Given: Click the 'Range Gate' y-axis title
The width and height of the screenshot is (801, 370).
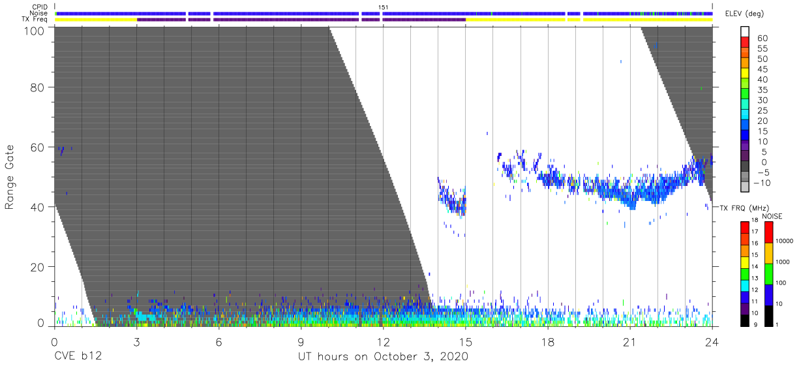Looking at the screenshot, I should click(x=10, y=177).
